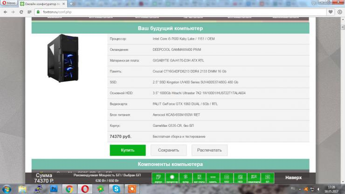The width and height of the screenshot is (345, 194).
Task: Select the БП (power supply) icon
Action: click(268, 178)
